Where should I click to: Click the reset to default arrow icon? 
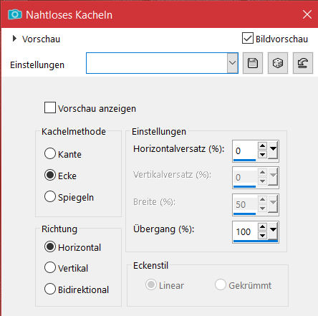pos(303,63)
